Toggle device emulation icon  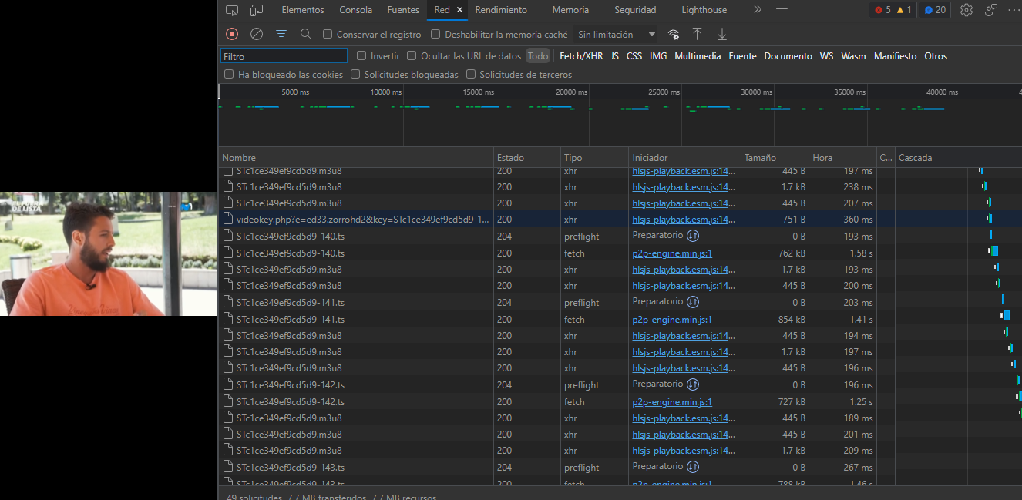coord(257,10)
